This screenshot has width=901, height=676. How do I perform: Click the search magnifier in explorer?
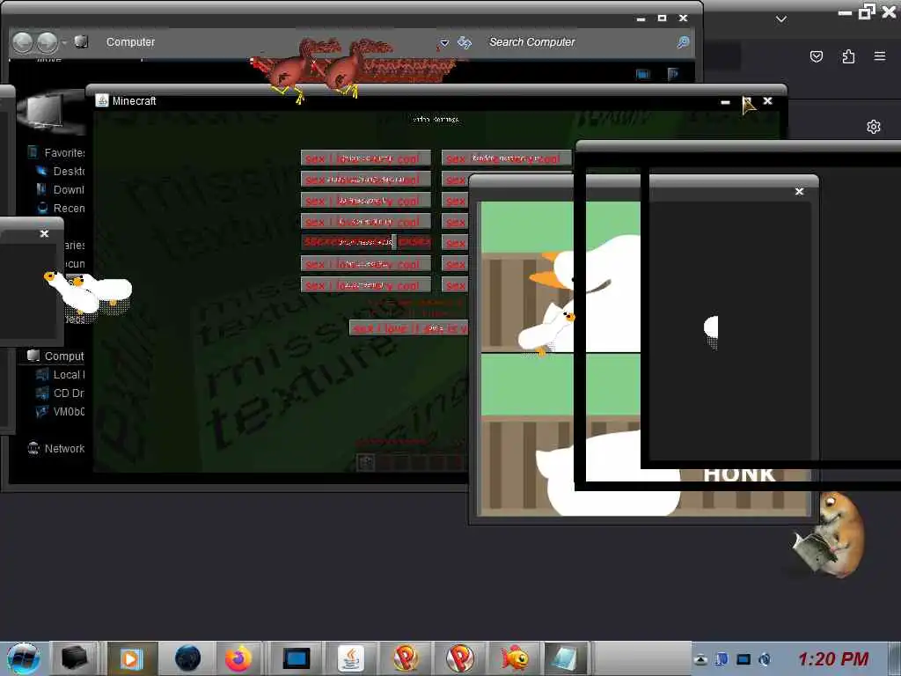pyautogui.click(x=683, y=42)
